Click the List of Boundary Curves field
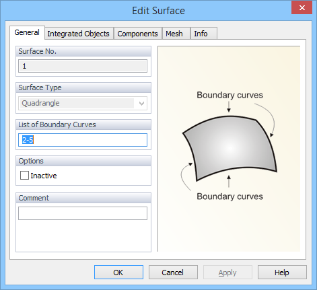The width and height of the screenshot is (317, 290). coord(83,140)
